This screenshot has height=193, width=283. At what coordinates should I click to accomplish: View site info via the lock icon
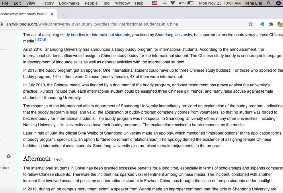click(x=2, y=24)
